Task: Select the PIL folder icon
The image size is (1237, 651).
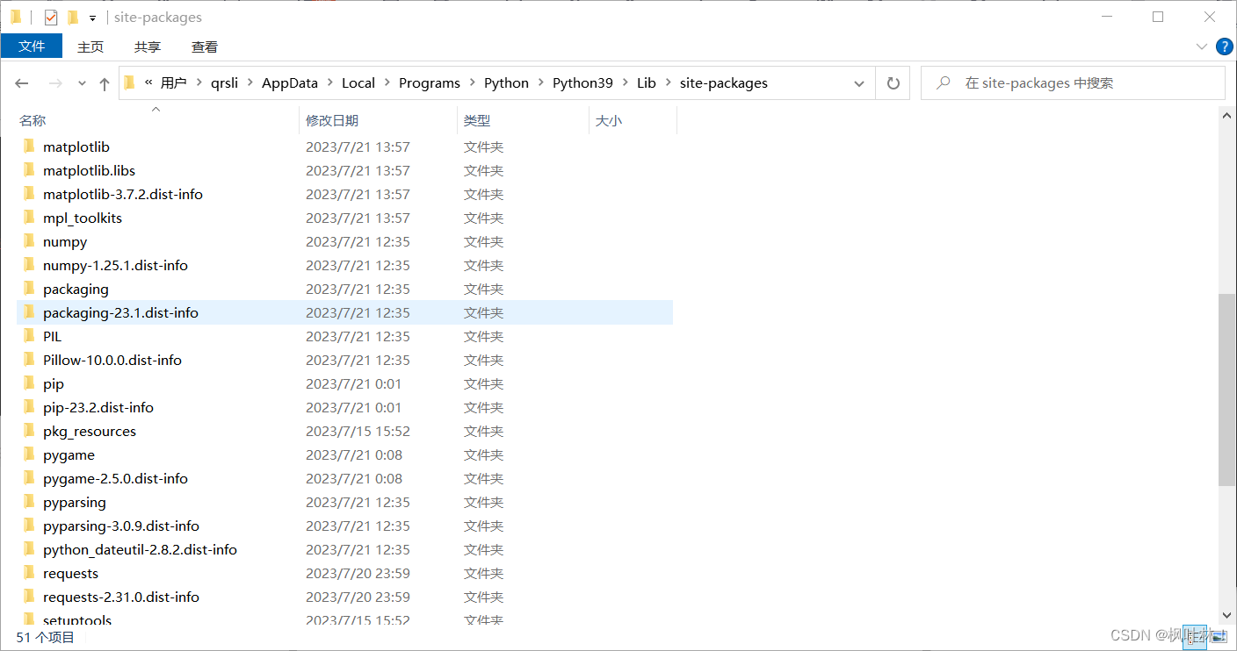Action: click(x=29, y=336)
